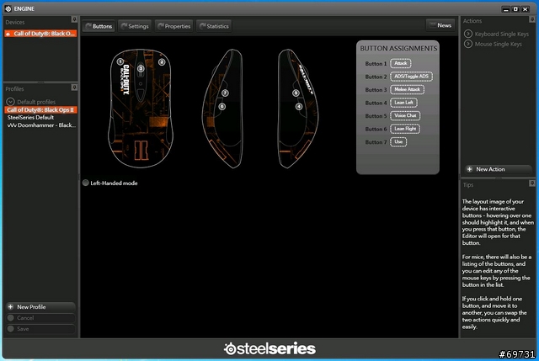The image size is (539, 361).
Task: Select side button 4 marker on the mouse diagram
Action: [x=299, y=107]
